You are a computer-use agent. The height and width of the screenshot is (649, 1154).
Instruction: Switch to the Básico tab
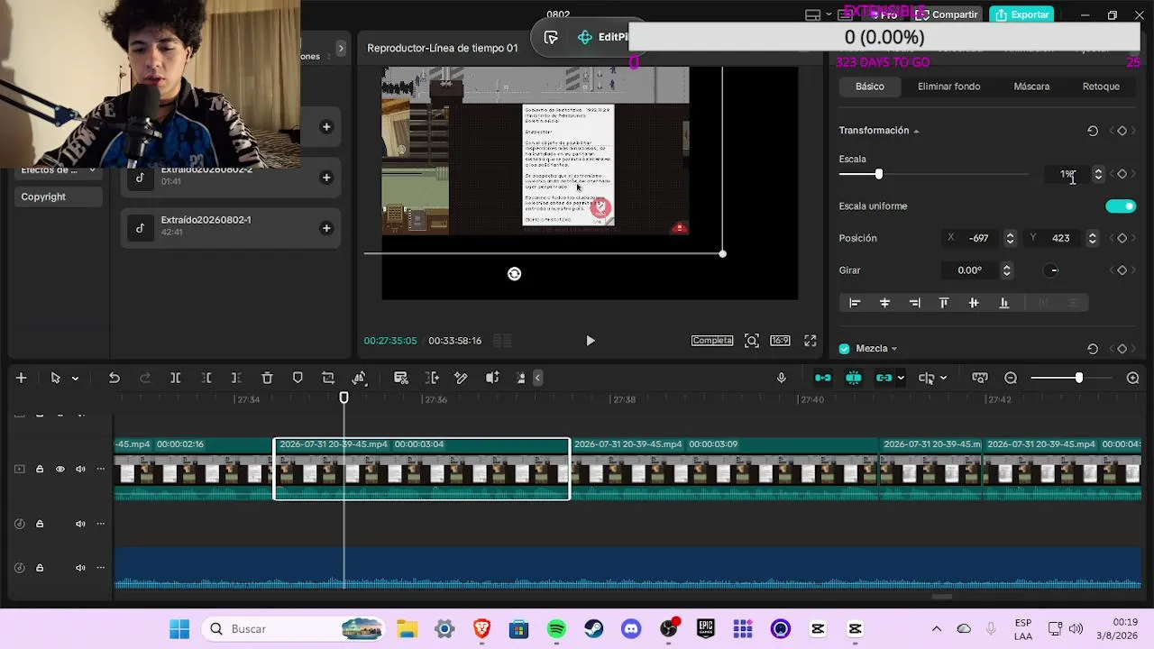tap(870, 87)
